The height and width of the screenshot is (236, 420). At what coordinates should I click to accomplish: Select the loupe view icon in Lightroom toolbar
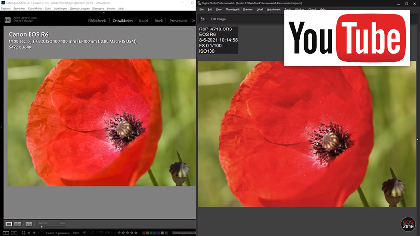click(9, 224)
